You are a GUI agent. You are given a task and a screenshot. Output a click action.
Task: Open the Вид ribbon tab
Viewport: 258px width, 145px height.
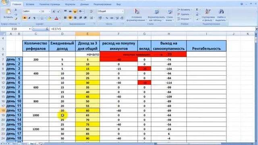119,4
